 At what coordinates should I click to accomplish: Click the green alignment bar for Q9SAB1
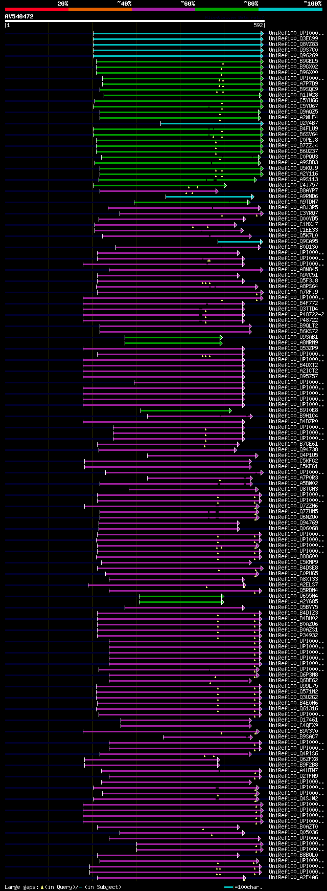(x=174, y=337)
